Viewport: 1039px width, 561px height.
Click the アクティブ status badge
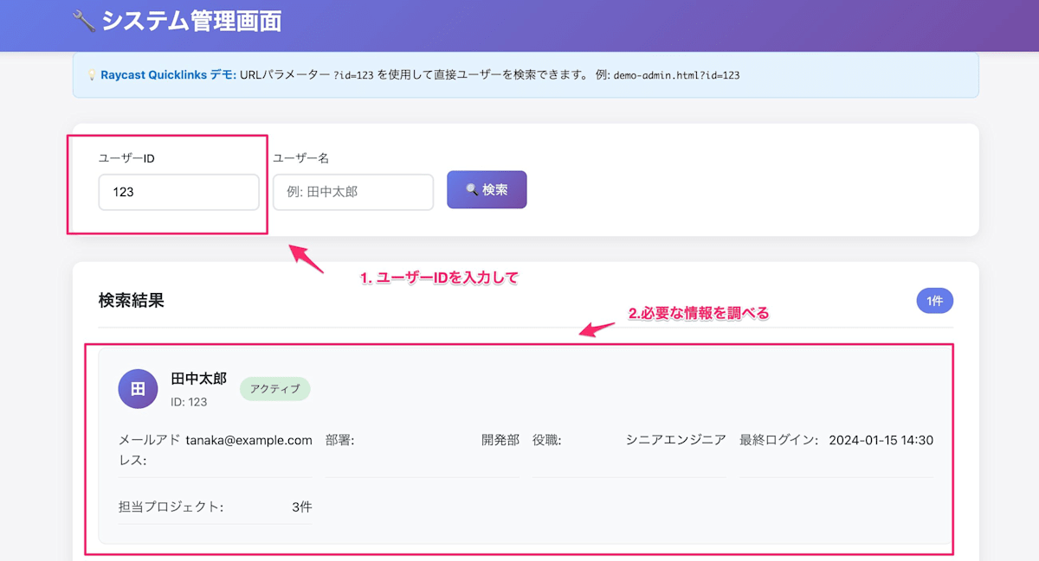(274, 389)
